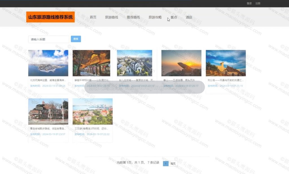The image size is (289, 174).
Task: Select the 旅游攻略 menu item
Action: [155, 17]
